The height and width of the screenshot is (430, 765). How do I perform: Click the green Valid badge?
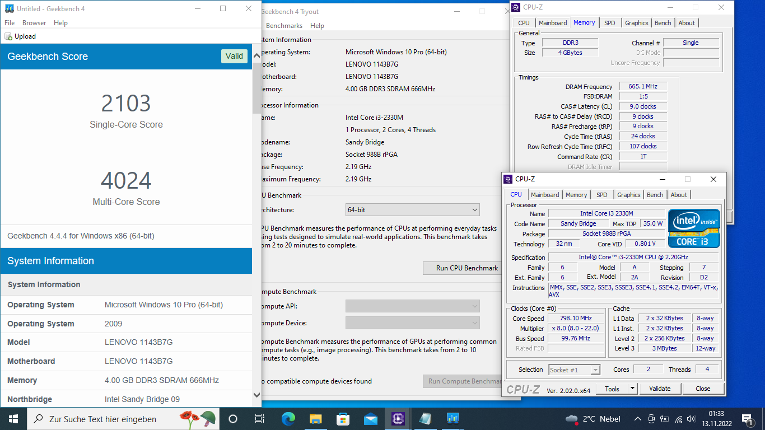click(x=234, y=56)
